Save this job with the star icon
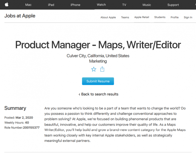 [x=94, y=69]
